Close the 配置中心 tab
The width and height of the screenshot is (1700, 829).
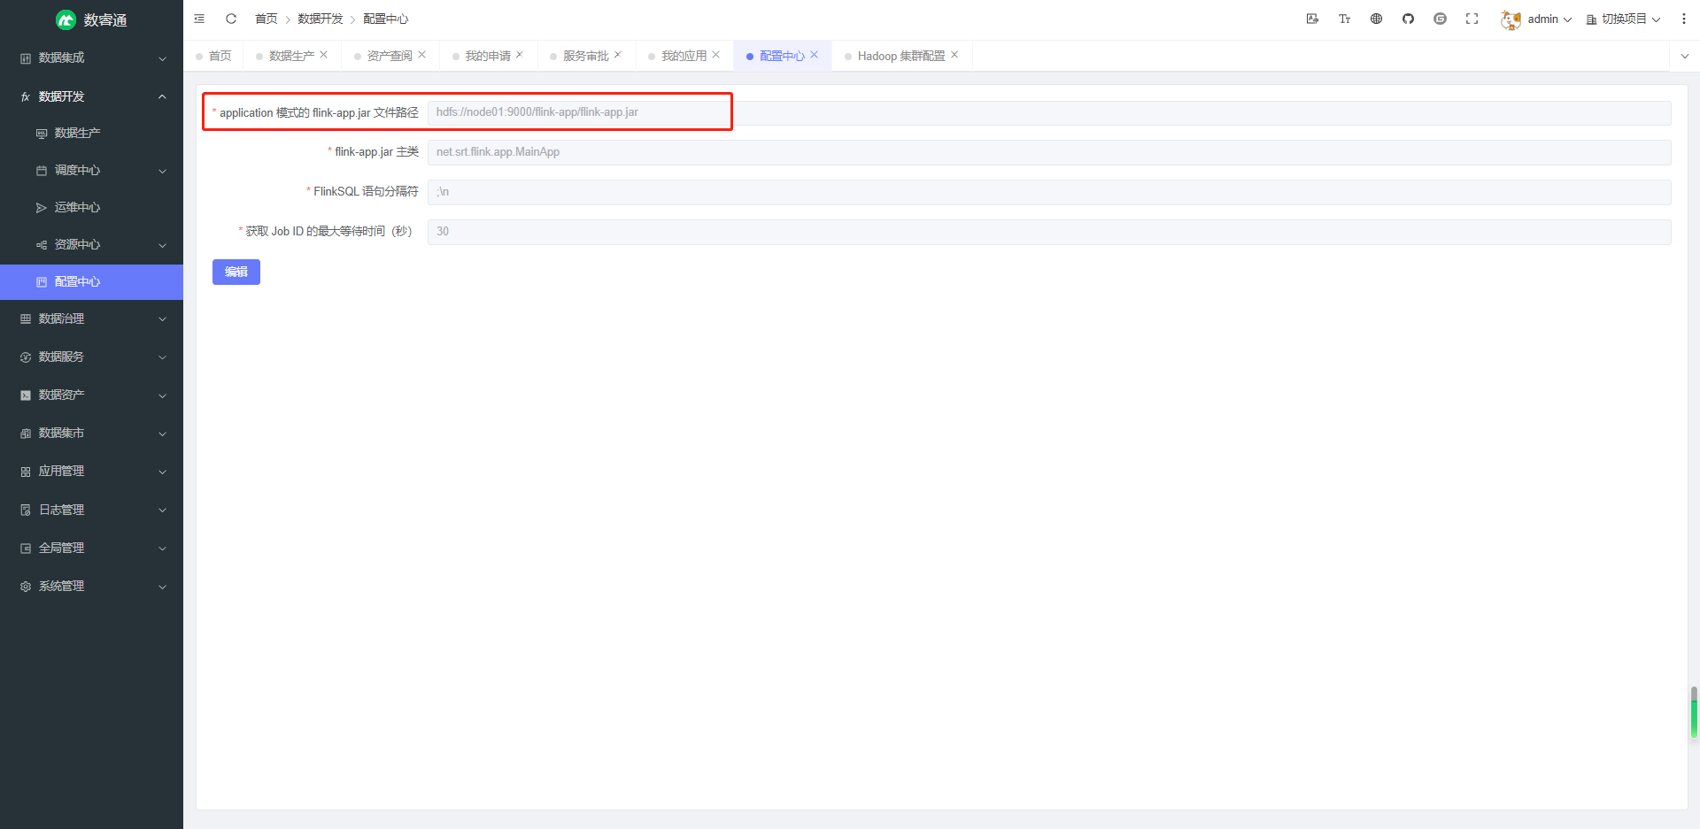pos(815,55)
